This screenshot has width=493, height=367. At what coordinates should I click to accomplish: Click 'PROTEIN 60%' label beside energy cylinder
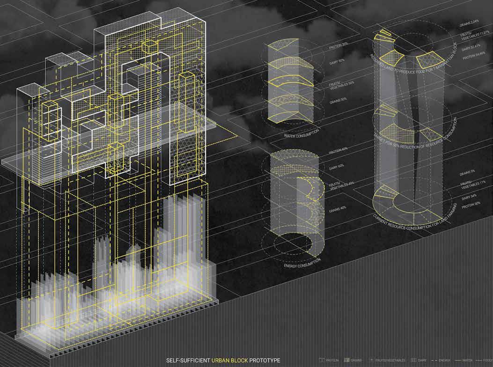pyautogui.click(x=338, y=151)
